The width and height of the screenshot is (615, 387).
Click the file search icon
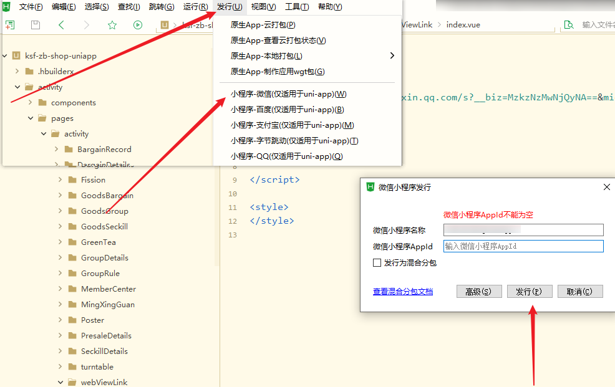569,25
